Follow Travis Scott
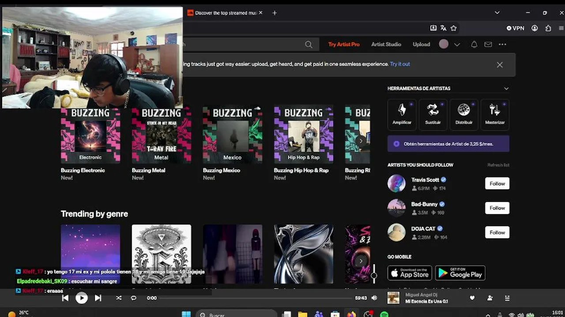The height and width of the screenshot is (317, 565). coord(497,184)
